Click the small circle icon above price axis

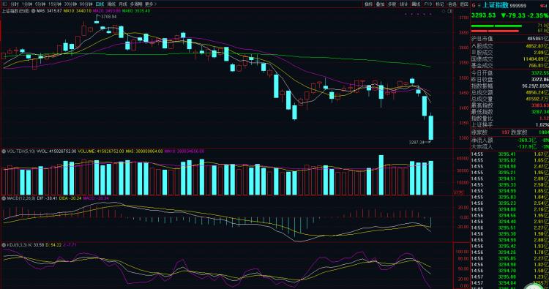coord(444,11)
